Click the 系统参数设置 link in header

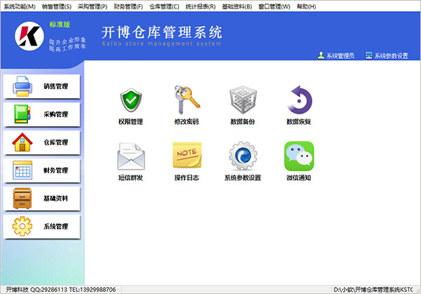coord(392,55)
